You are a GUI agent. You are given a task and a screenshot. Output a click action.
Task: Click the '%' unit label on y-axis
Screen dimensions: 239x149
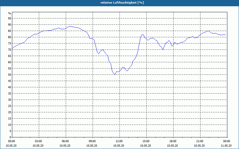[x=10, y=13]
